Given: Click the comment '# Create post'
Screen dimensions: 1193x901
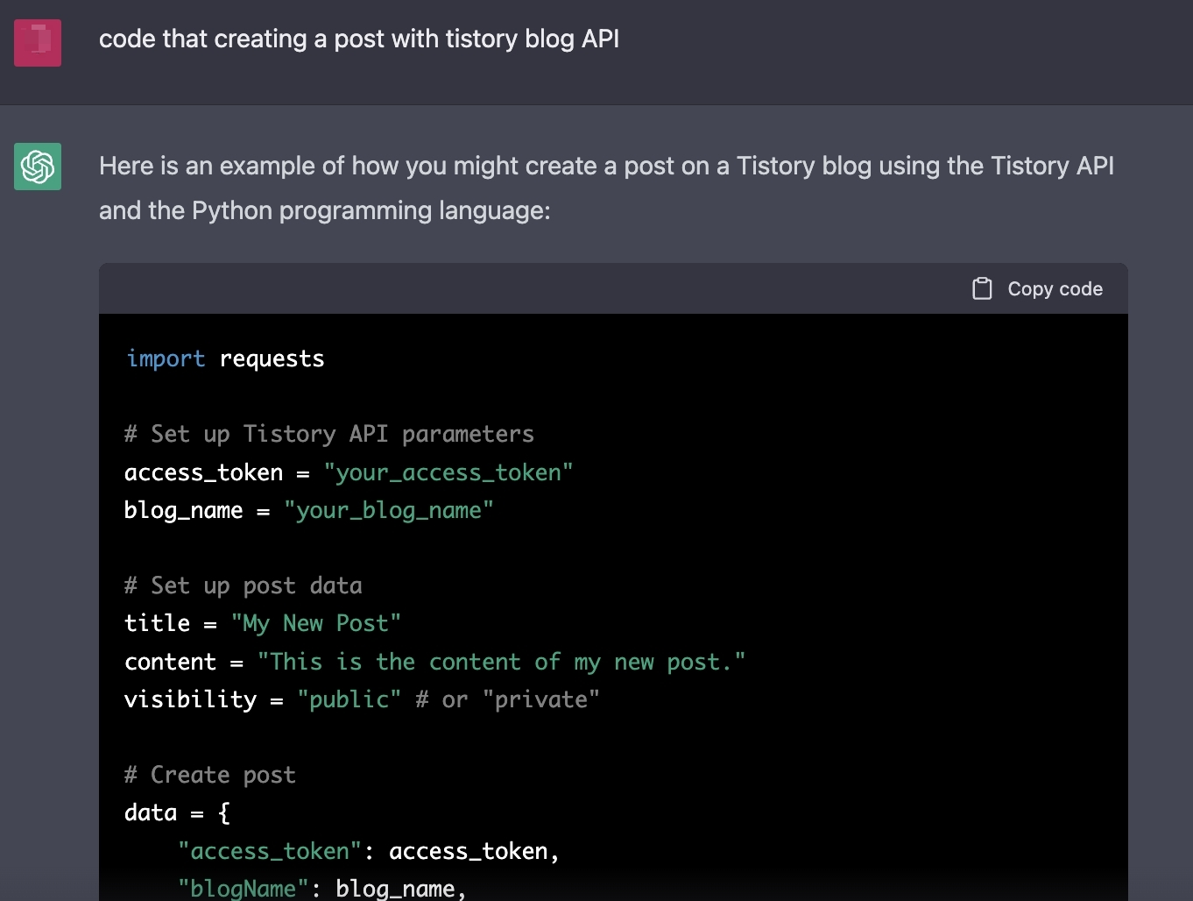Looking at the screenshot, I should pyautogui.click(x=210, y=776).
